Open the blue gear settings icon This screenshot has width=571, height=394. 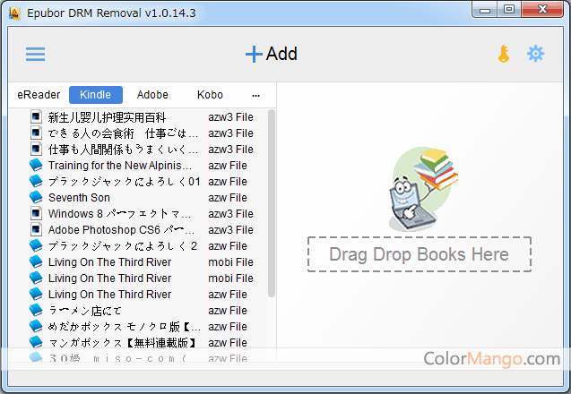[x=535, y=54]
